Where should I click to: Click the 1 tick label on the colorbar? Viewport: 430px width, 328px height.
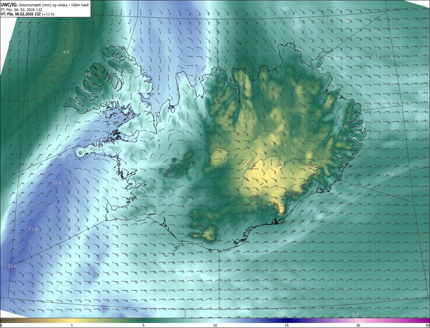click(72, 325)
